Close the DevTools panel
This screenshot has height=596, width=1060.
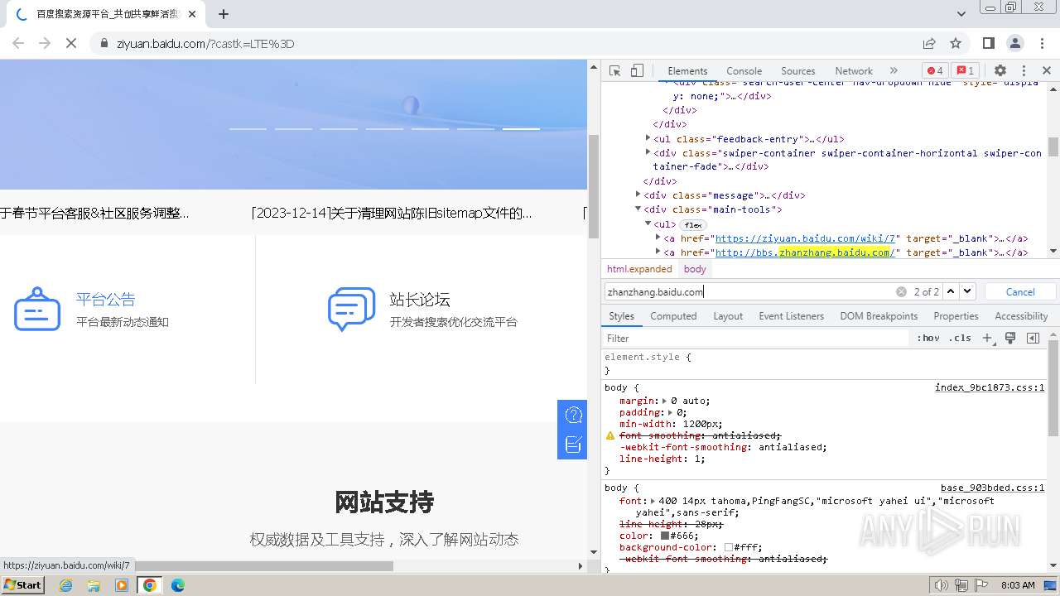[1047, 71]
